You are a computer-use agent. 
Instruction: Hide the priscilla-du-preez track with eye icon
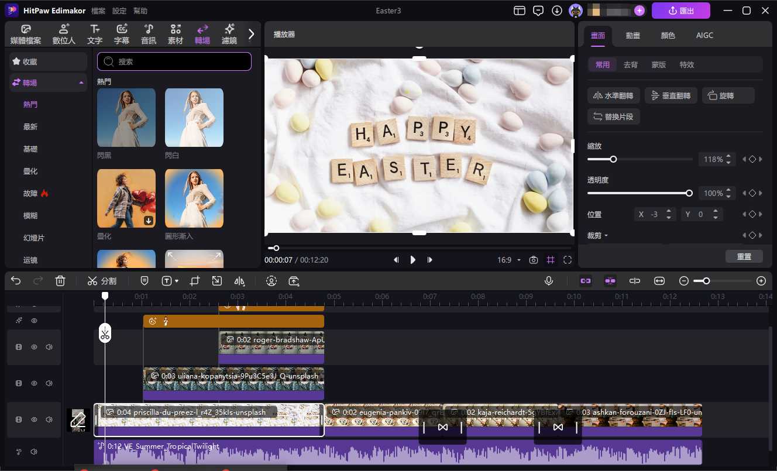coord(34,420)
